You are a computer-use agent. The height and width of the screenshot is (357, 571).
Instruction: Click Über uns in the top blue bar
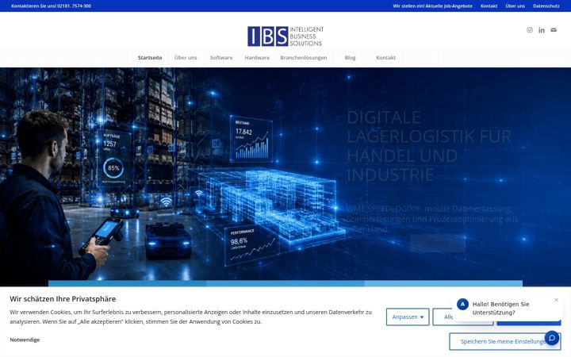tap(515, 6)
